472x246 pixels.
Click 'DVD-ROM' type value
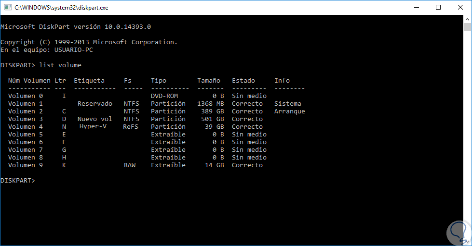(164, 96)
